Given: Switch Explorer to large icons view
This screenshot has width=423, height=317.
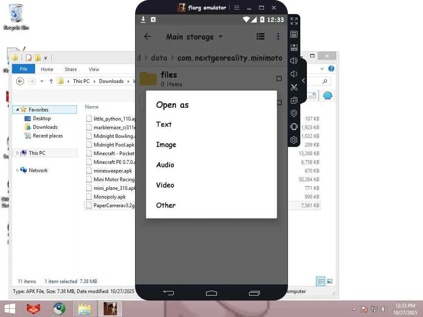Looking at the screenshot, I should 330,282.
